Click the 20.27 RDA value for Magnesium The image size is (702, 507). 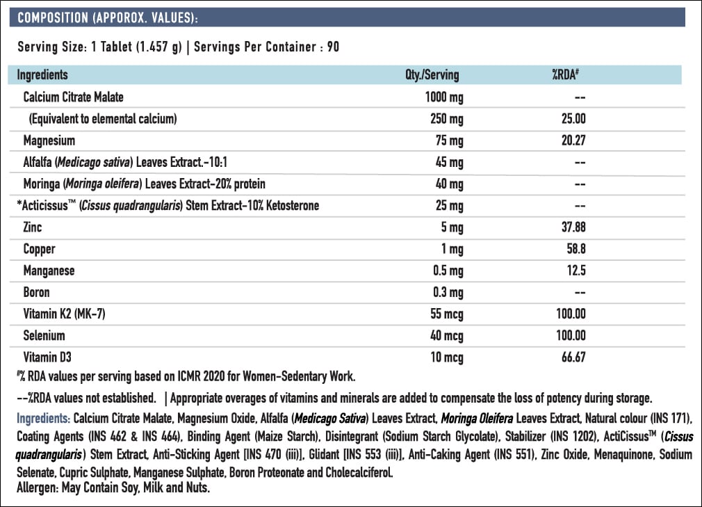coord(573,140)
